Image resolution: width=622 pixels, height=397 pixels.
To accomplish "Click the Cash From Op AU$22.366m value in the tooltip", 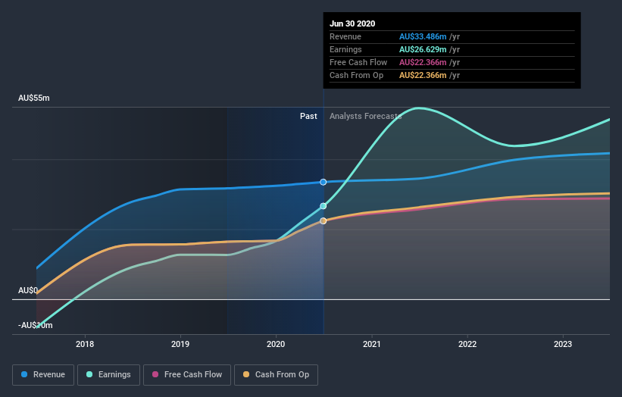I will click(423, 75).
